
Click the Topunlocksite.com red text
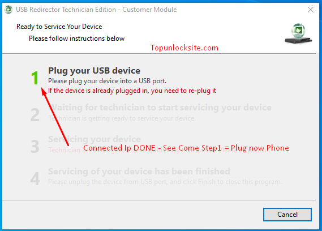[184, 48]
